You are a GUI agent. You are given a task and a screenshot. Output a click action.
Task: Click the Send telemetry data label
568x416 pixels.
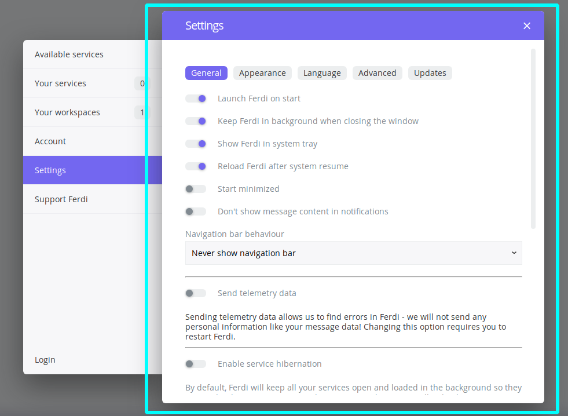[257, 293]
